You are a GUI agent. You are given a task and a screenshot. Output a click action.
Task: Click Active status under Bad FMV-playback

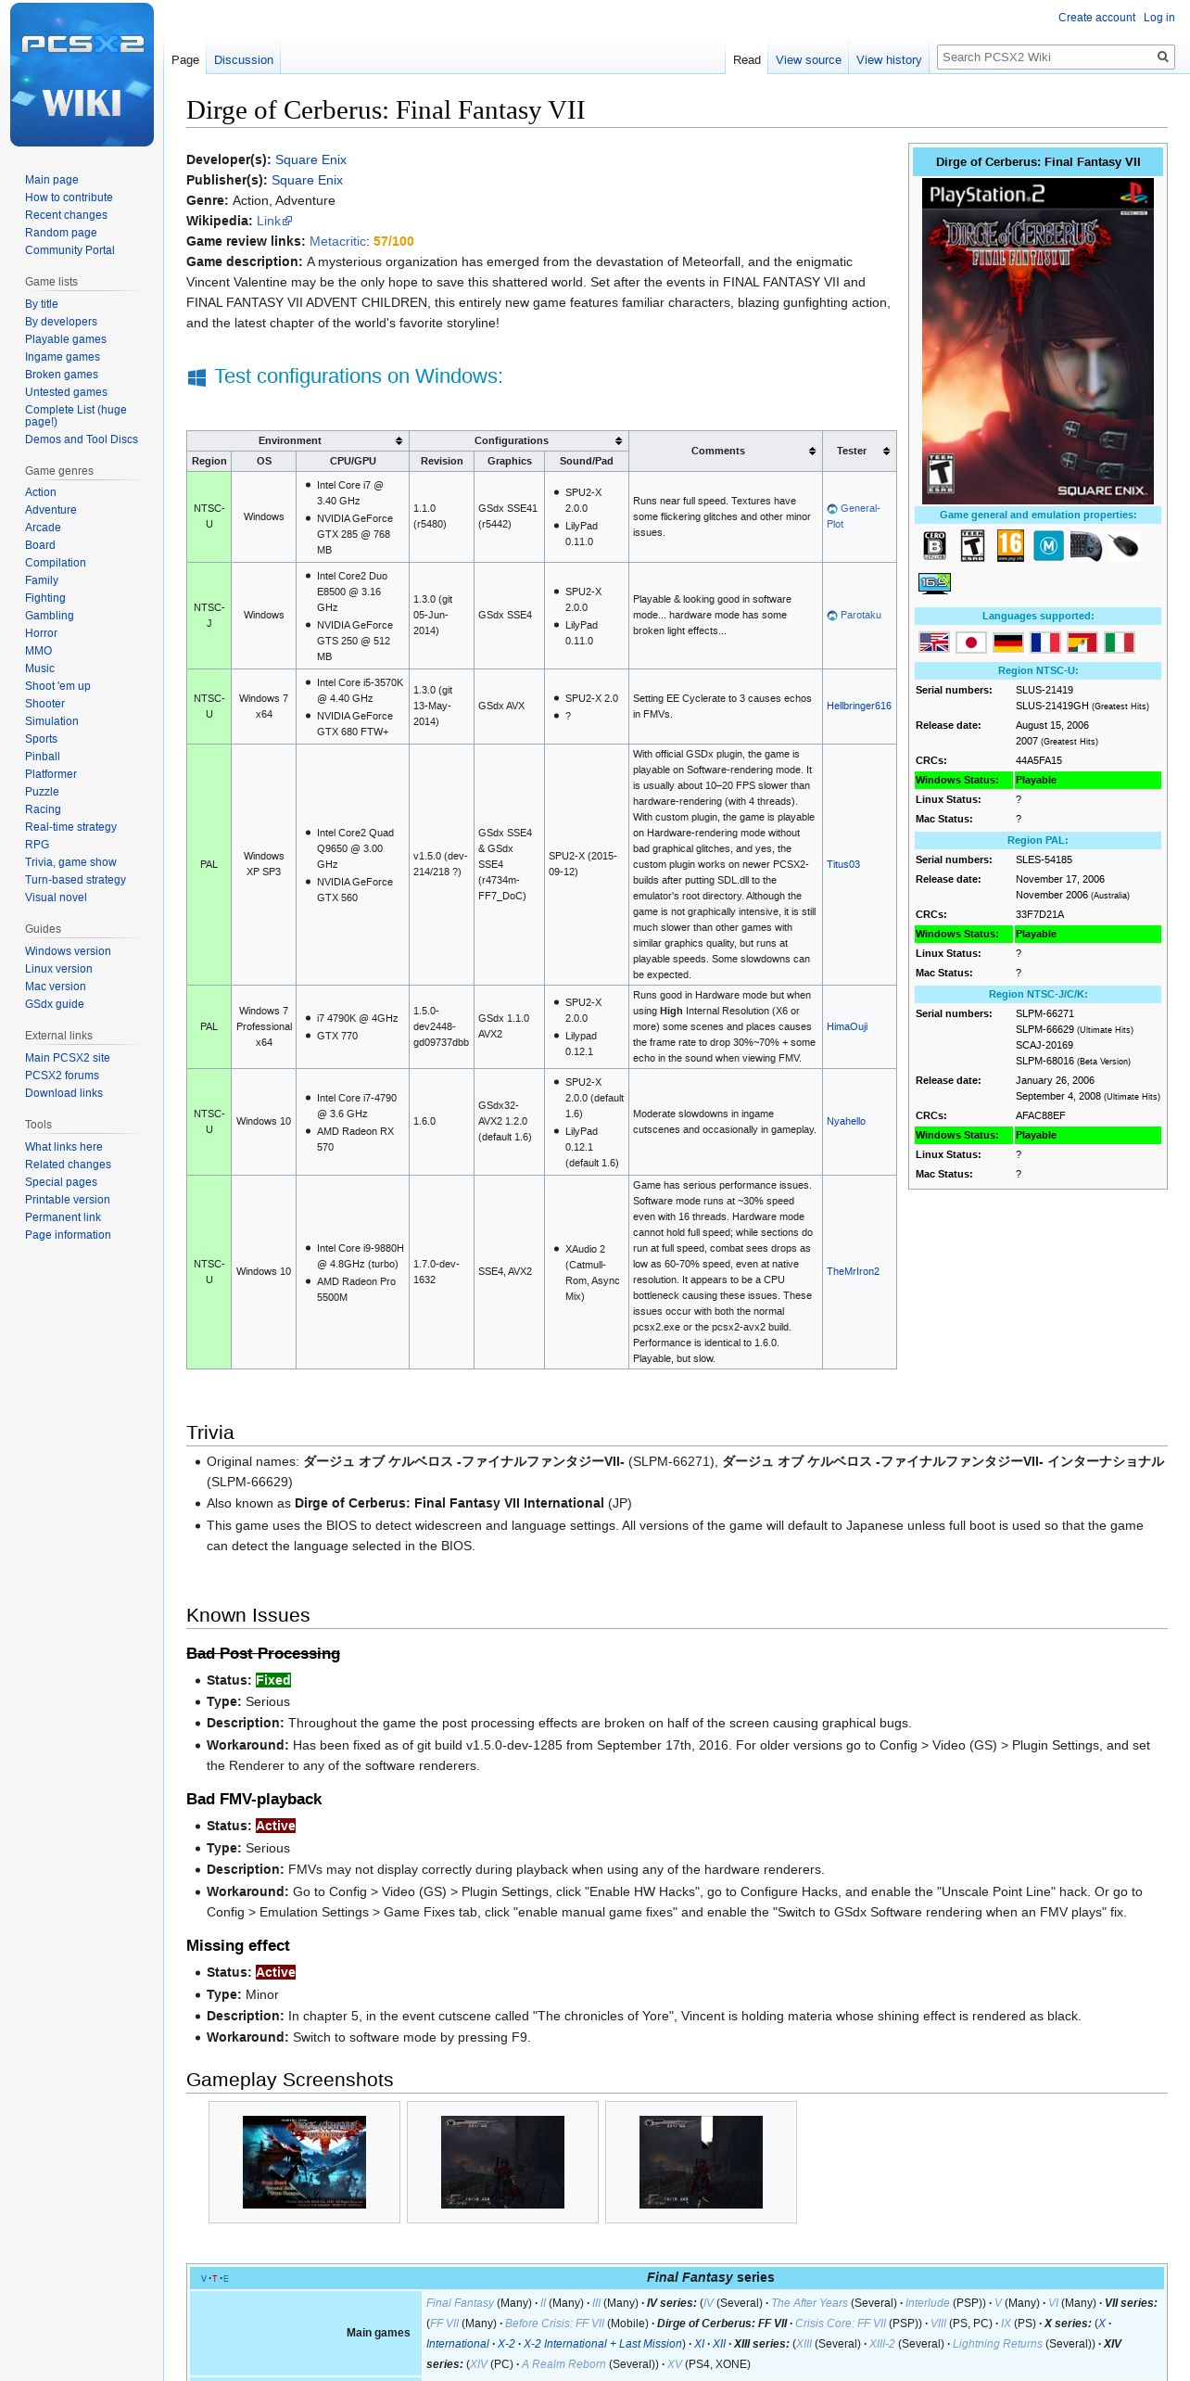[x=275, y=1826]
